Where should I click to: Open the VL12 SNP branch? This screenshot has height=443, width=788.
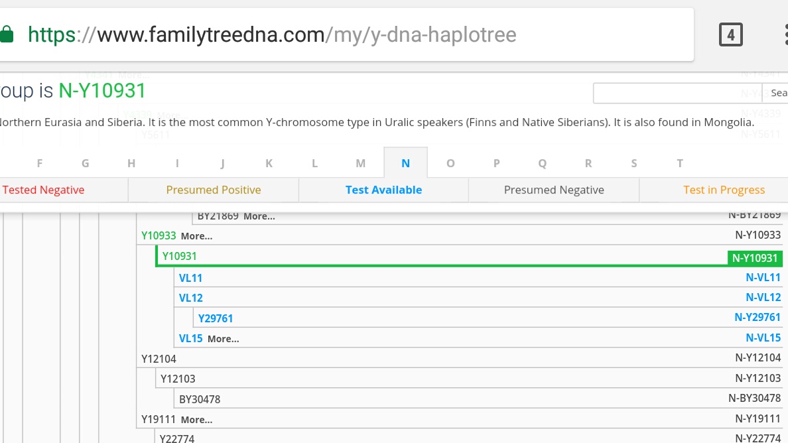(x=191, y=298)
